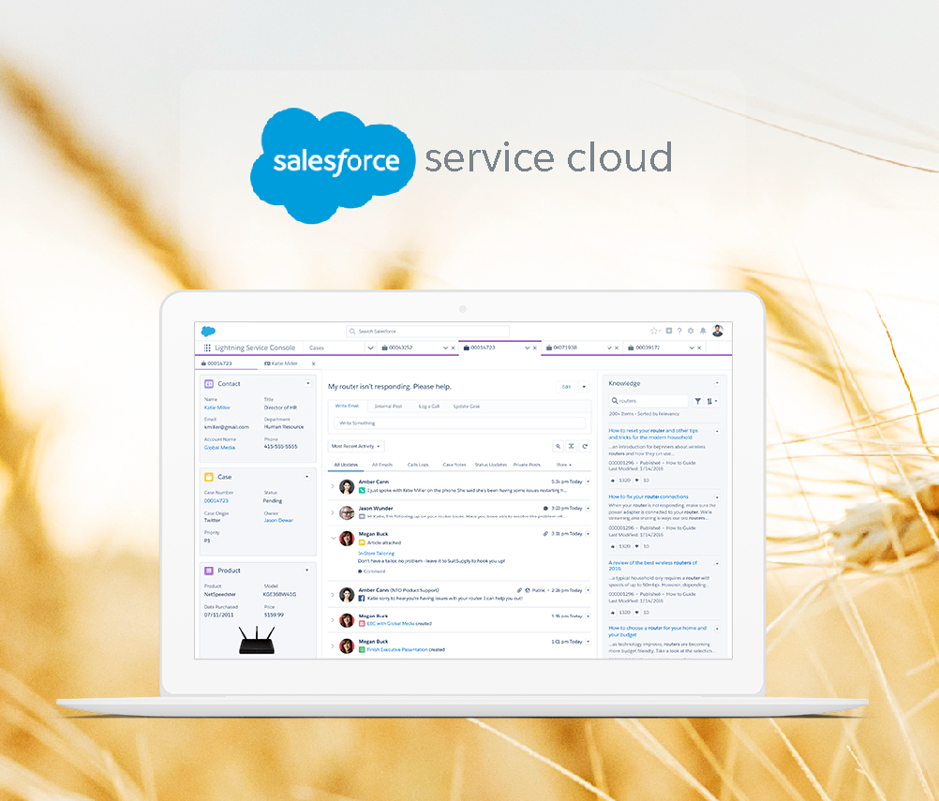Like the 'How to fix your router connections' article

pyautogui.click(x=613, y=546)
